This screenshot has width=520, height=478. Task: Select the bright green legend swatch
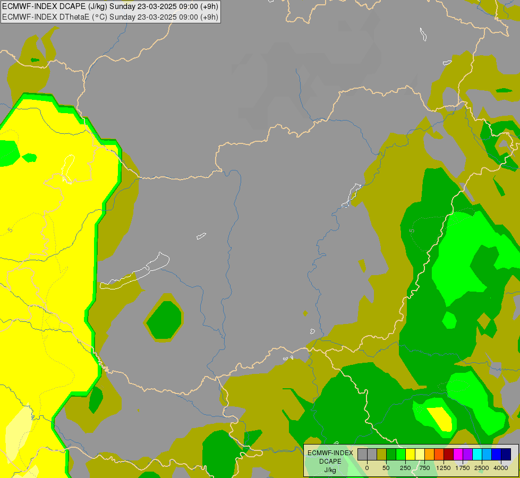tap(401, 454)
